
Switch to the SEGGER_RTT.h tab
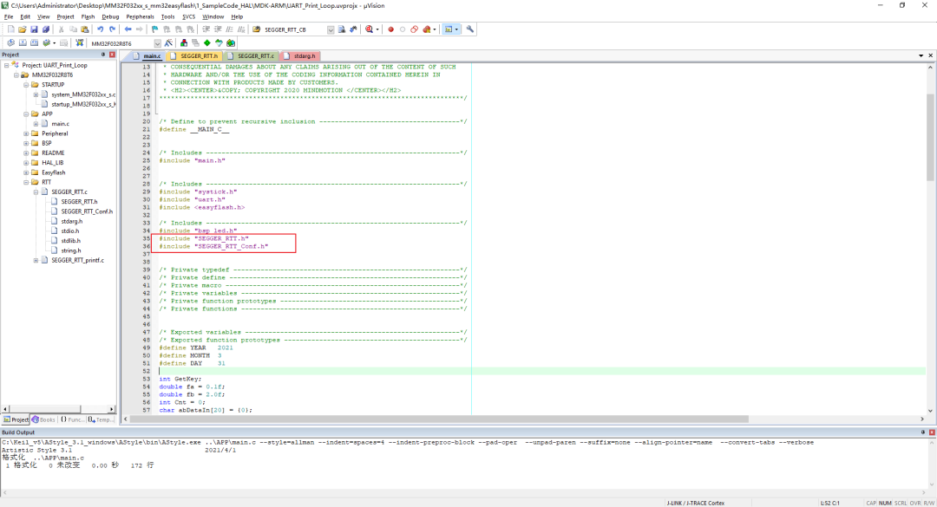194,56
